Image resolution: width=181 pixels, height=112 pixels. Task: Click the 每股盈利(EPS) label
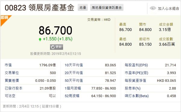click(x=136, y=65)
